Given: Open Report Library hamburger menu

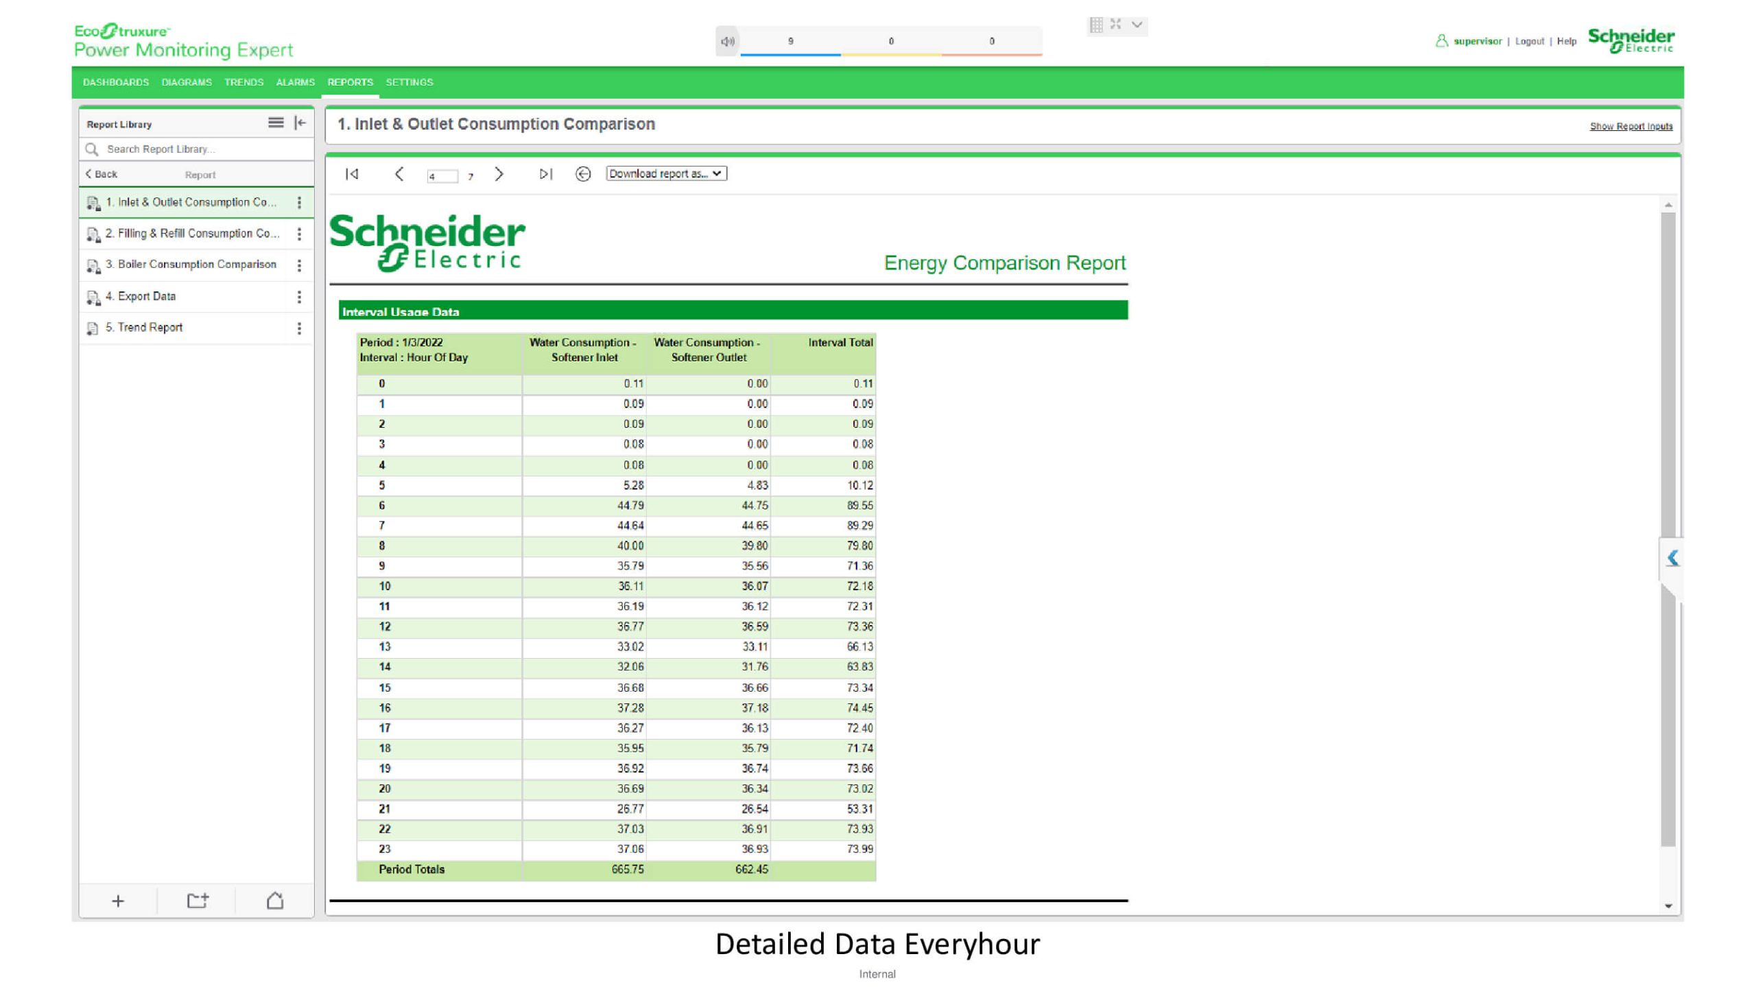Looking at the screenshot, I should tap(275, 123).
